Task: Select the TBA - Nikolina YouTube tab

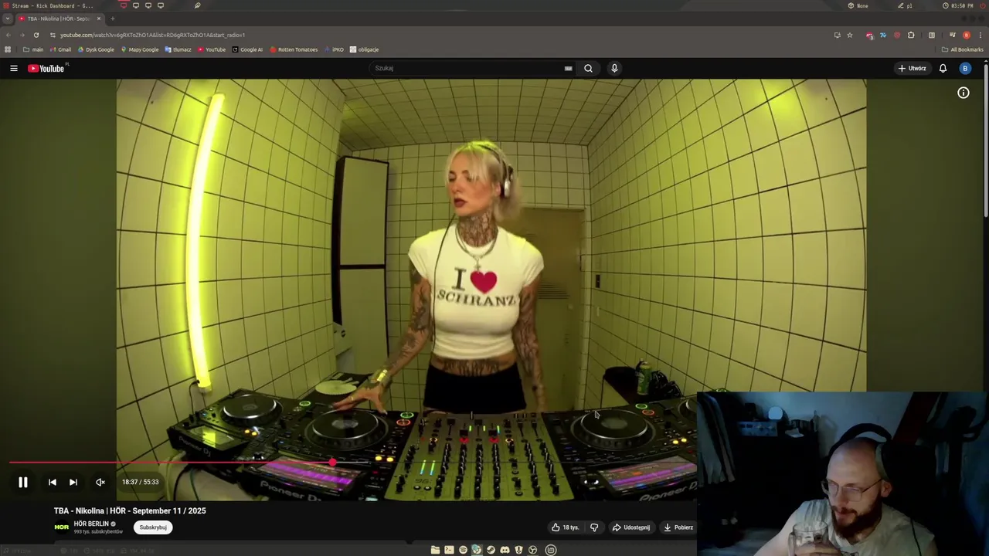Action: pyautogui.click(x=60, y=19)
